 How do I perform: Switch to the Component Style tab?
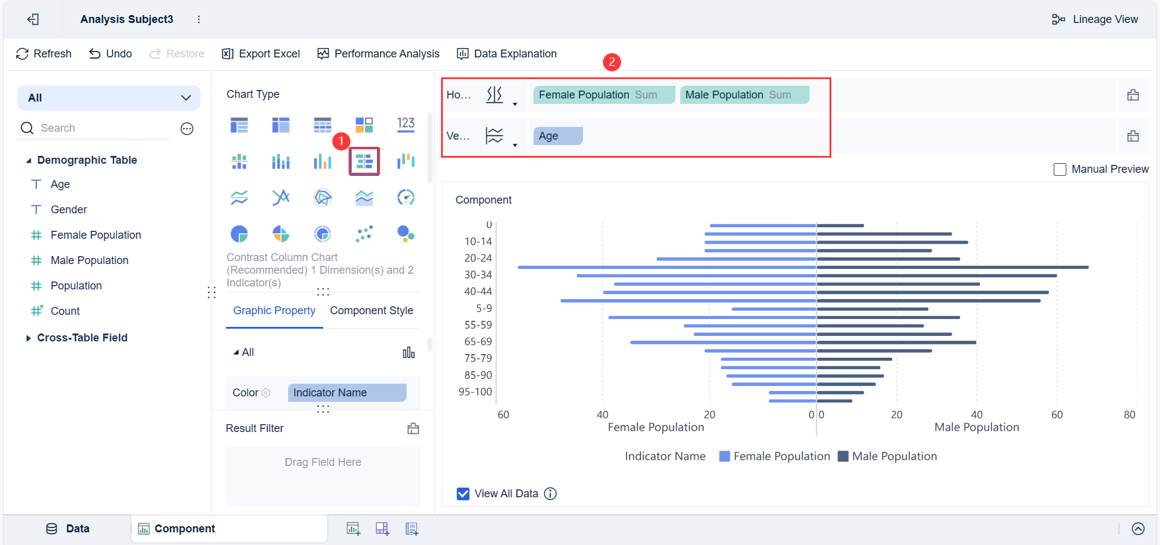pyautogui.click(x=372, y=311)
